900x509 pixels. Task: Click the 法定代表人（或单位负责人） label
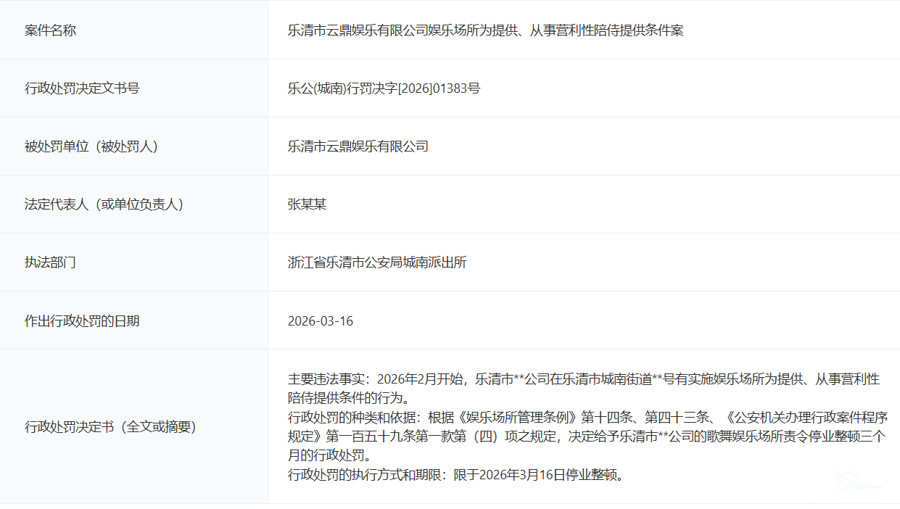click(104, 204)
